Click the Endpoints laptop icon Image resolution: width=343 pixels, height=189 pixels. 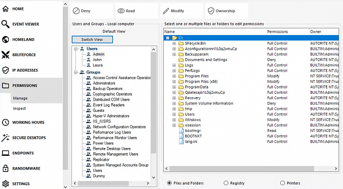click(5, 153)
